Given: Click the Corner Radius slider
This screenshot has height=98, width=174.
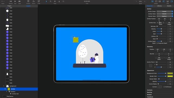Looking at the screenshot, I should click(x=162, y=84).
